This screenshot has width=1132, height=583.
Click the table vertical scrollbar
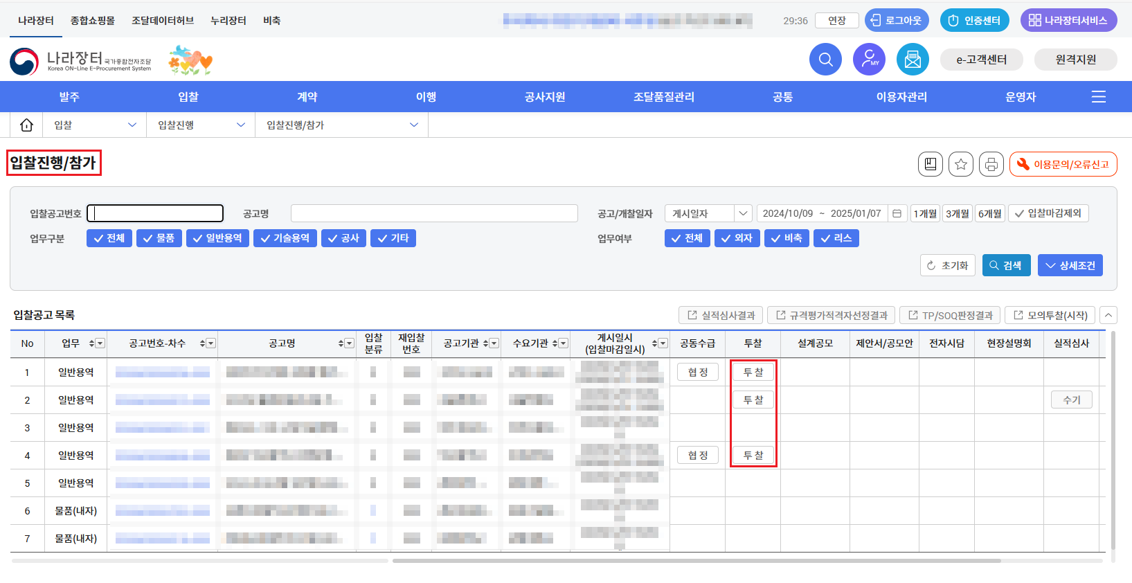tap(1113, 440)
